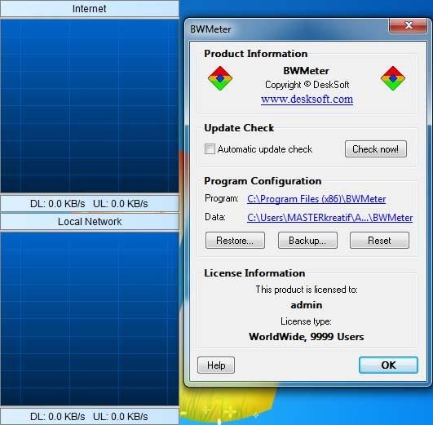
Task: Open www.desksoft.com link
Action: 307,99
